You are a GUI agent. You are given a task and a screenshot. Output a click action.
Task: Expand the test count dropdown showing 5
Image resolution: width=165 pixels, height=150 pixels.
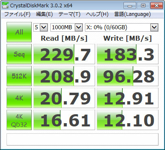tap(44, 28)
